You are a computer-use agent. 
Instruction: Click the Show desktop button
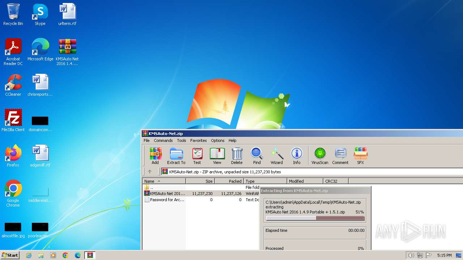[459, 255]
